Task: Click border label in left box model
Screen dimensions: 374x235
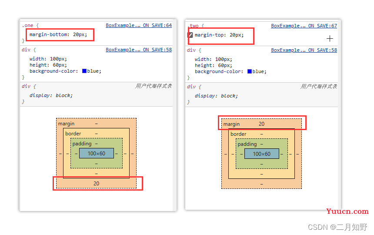Action: tap(73, 134)
